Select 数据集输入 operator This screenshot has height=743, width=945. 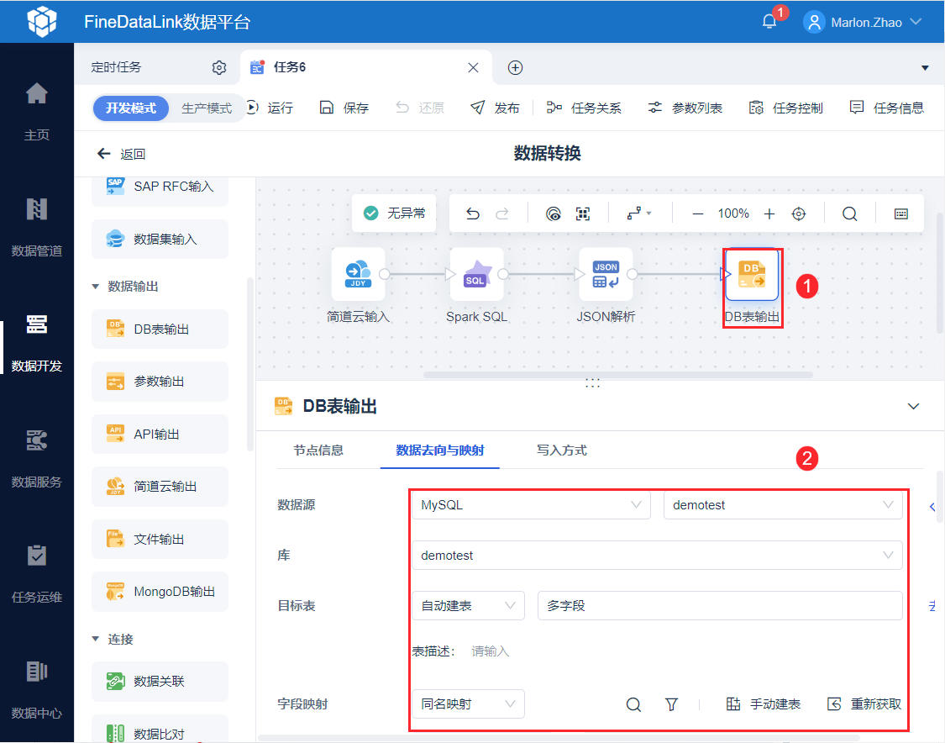(160, 240)
